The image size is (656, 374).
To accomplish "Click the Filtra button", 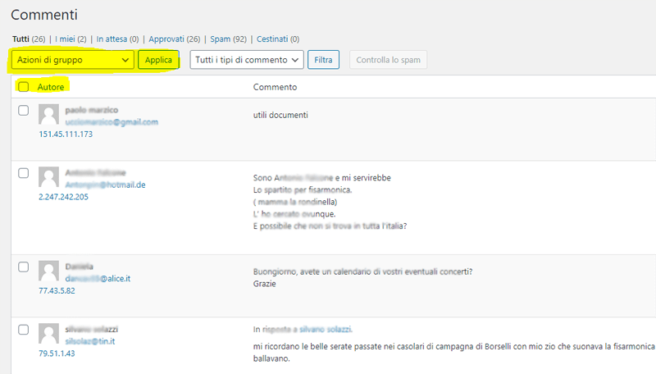I will click(x=324, y=60).
